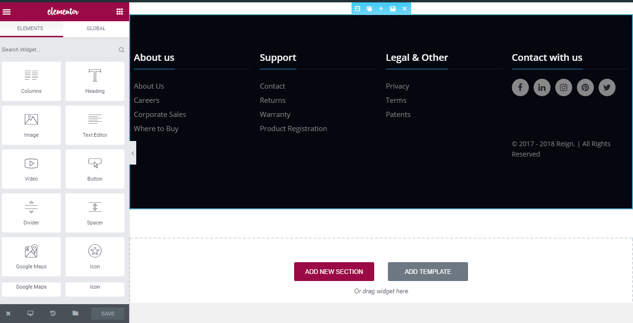The image size is (633, 323).
Task: Open responsive mode monitor icon
Action: pyautogui.click(x=31, y=314)
